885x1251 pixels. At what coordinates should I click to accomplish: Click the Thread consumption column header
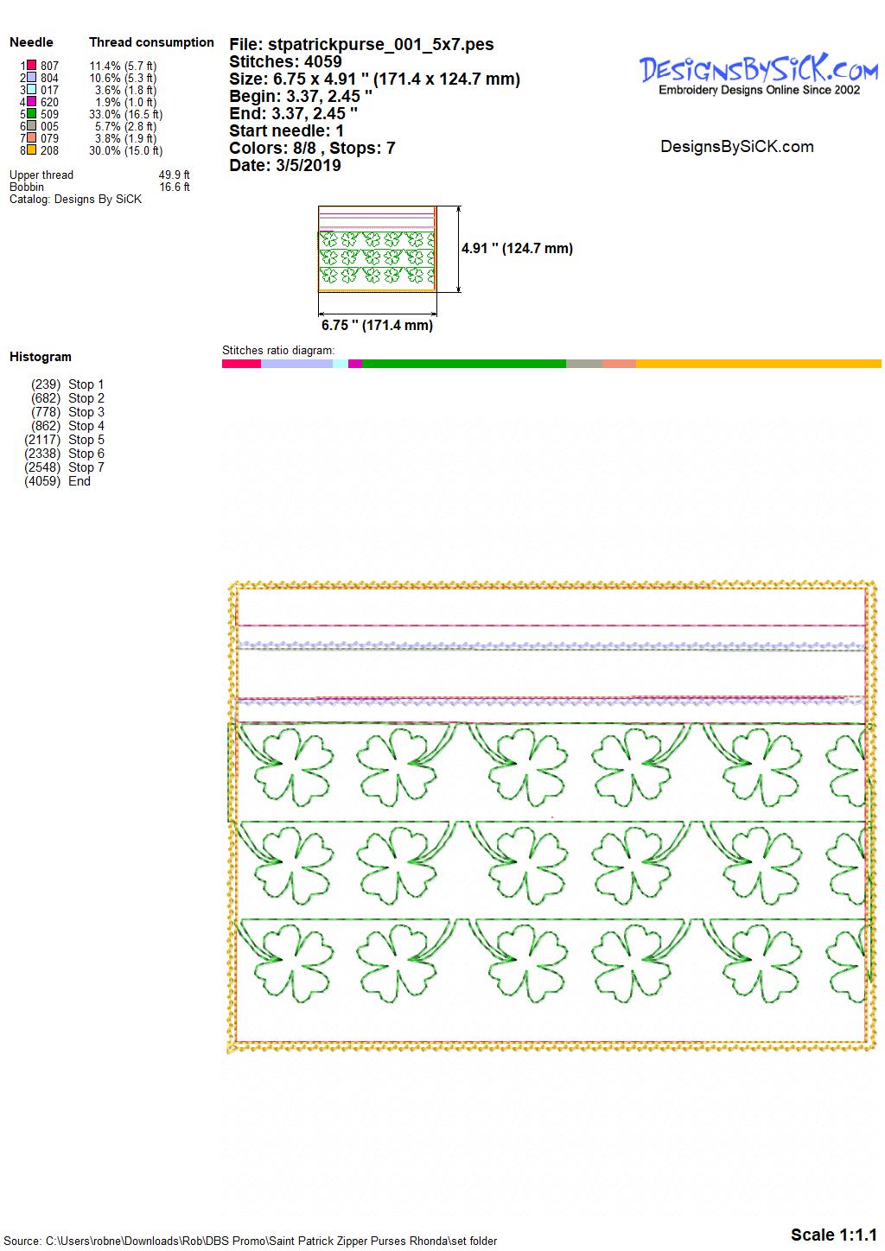151,42
